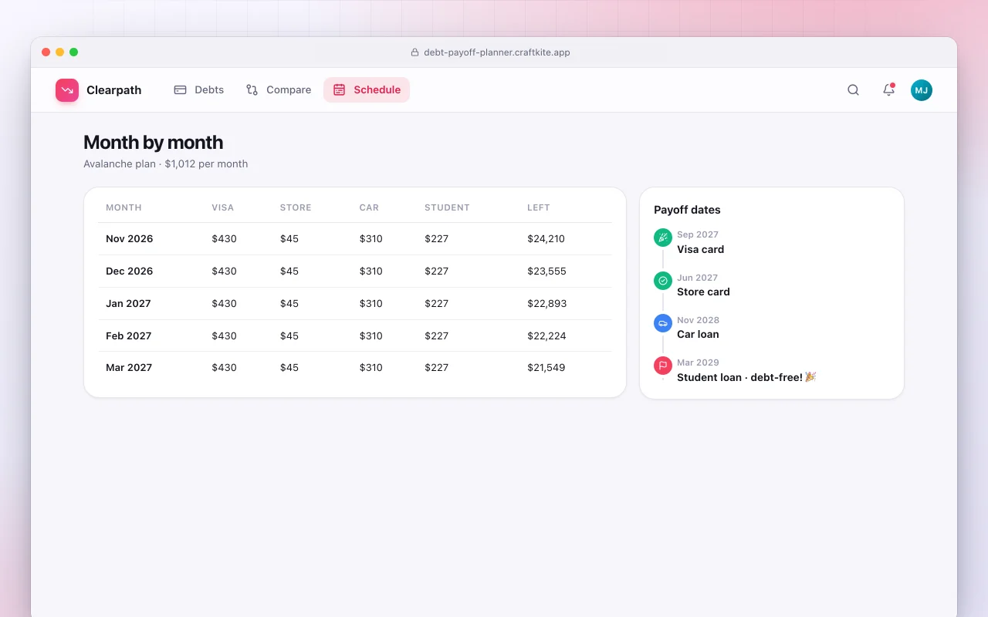
Task: Click the CAR column header
Action: pos(369,207)
